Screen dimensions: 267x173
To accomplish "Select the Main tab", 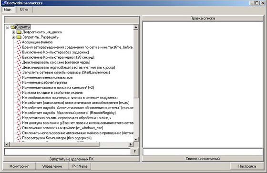I will pyautogui.click(x=8, y=10).
